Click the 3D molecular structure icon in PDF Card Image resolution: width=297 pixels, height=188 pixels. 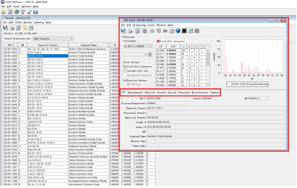159,31
